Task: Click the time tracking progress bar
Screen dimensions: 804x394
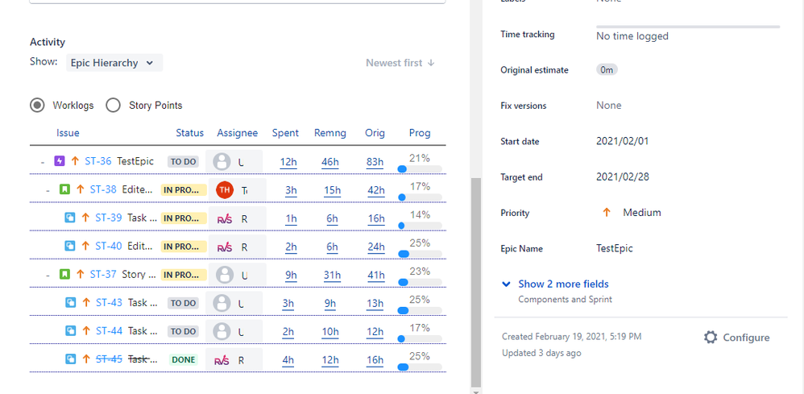Action: [x=688, y=27]
